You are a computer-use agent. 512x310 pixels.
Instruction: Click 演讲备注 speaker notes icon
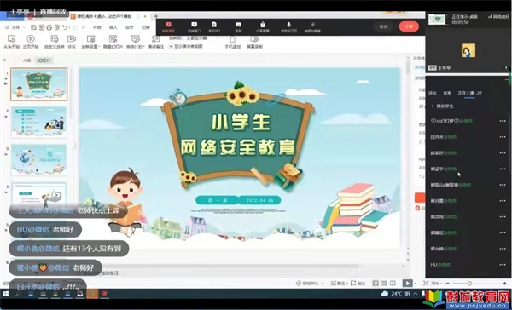[x=156, y=39]
